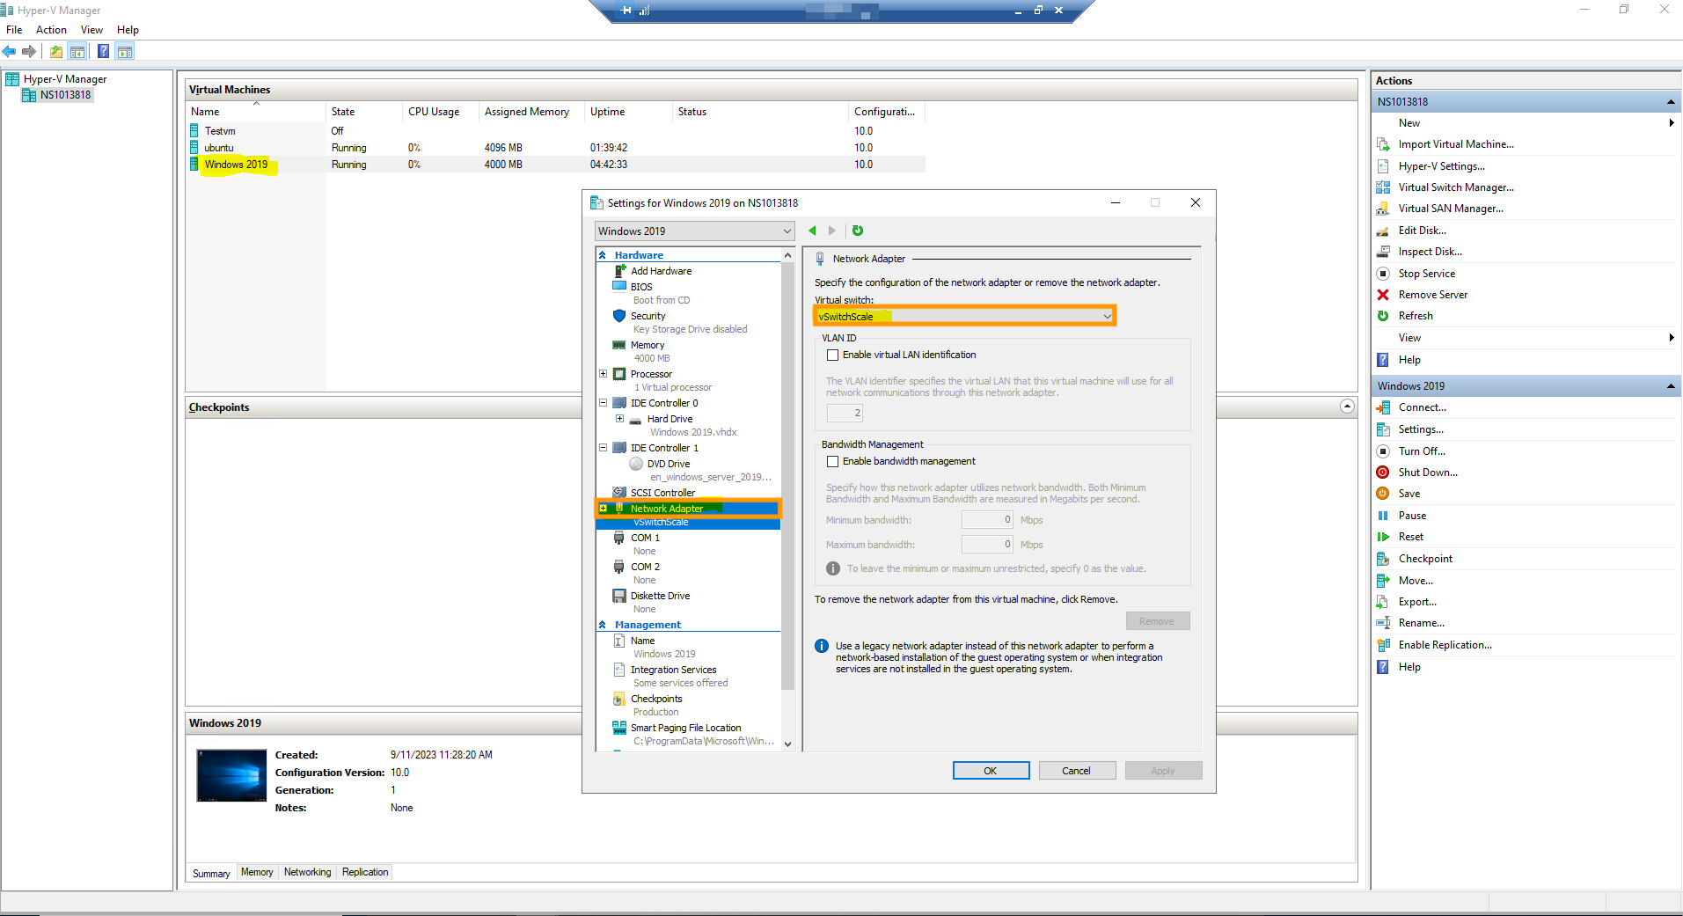Screen dimensions: 1683x916
Task: Click Shut Down action
Action: click(1428, 473)
